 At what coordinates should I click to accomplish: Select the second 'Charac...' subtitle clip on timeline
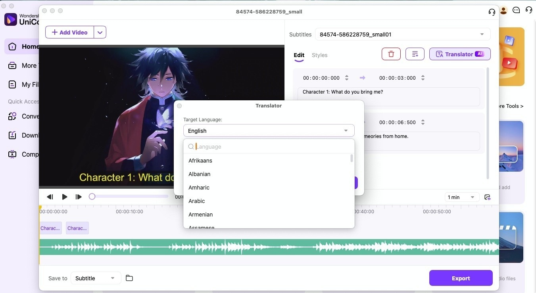[77, 228]
